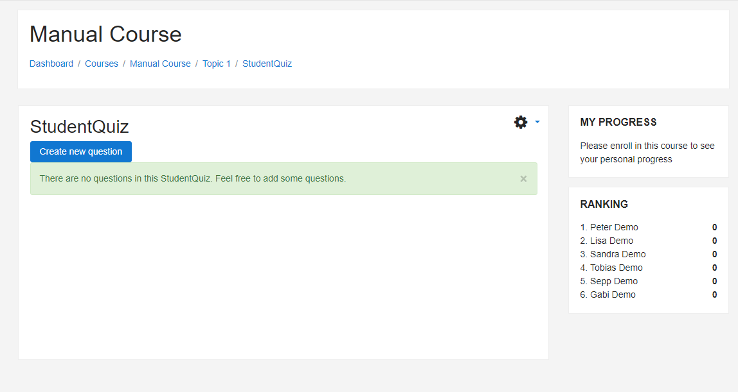Click the StudentQuiz page title
This screenshot has height=392, width=738.
coord(78,126)
